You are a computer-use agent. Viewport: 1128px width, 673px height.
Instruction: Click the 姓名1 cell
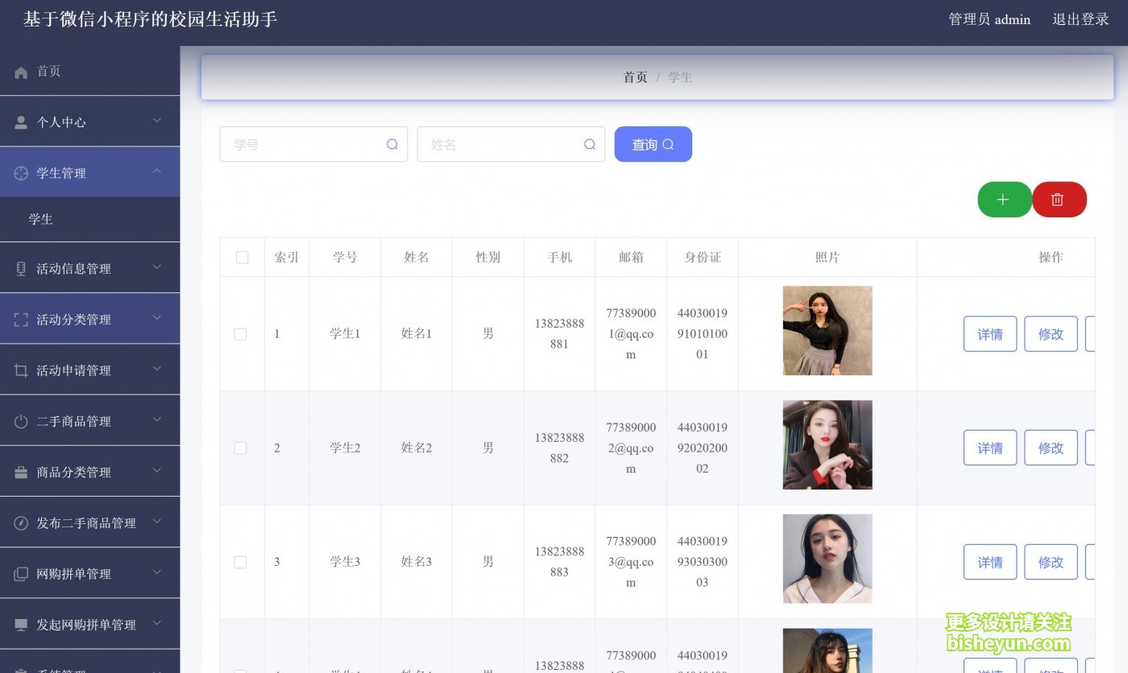(x=417, y=334)
